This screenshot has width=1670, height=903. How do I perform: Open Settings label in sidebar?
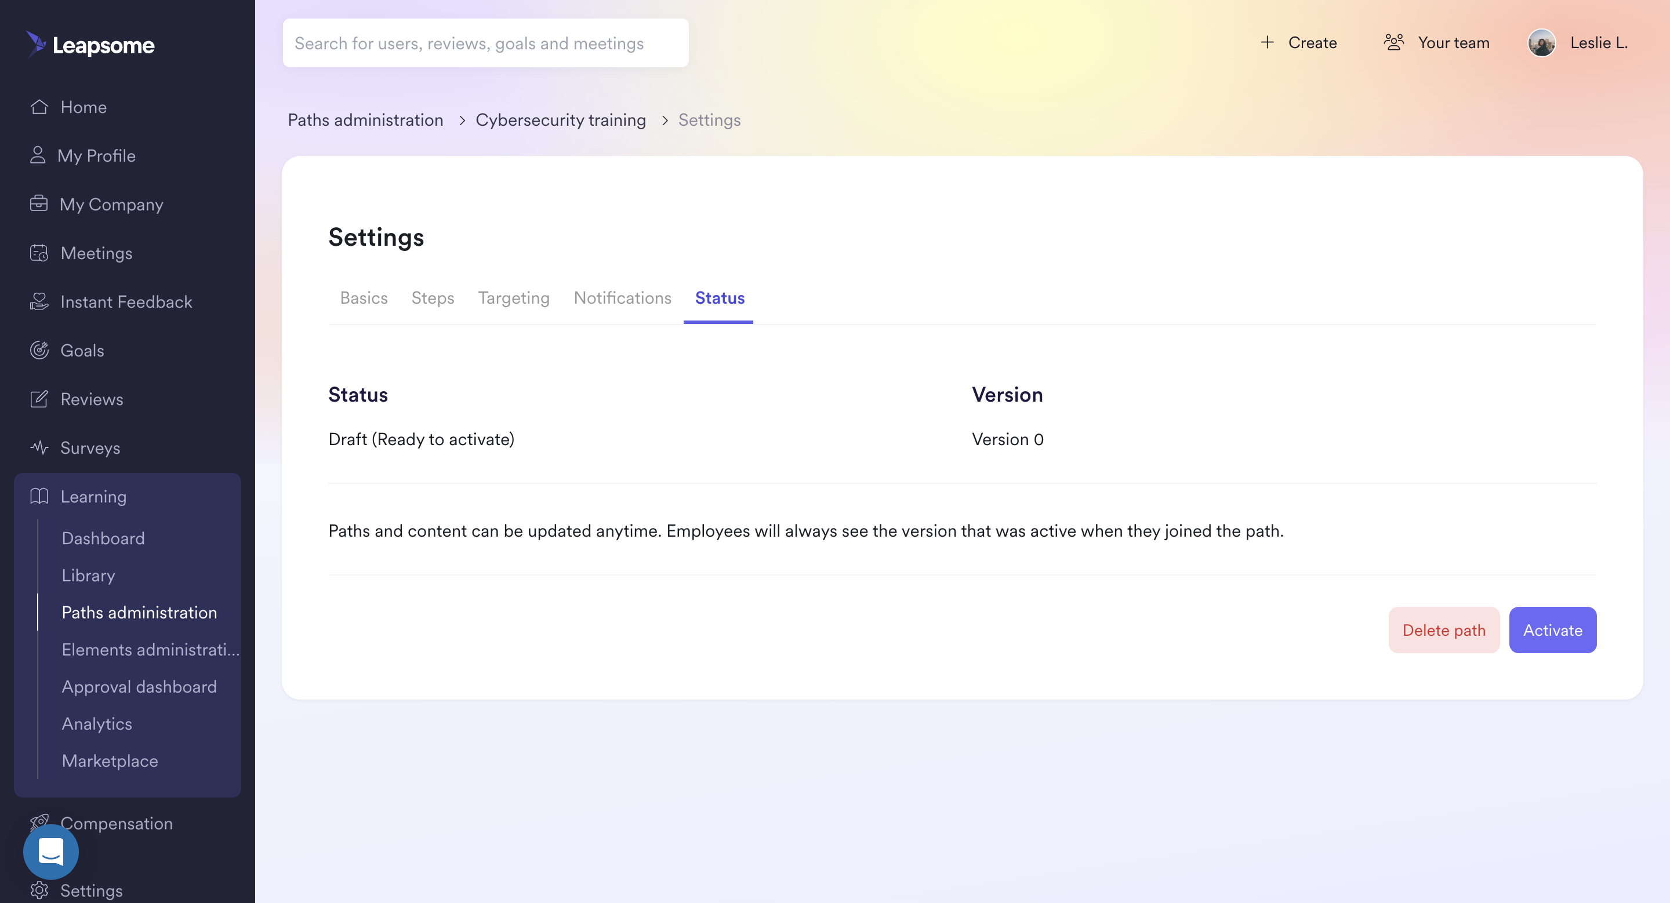91,891
